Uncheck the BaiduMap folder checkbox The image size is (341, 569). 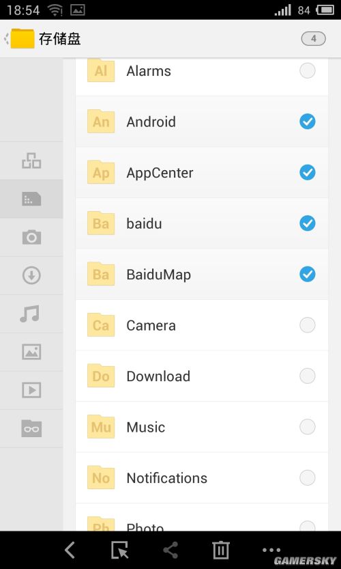(x=308, y=275)
